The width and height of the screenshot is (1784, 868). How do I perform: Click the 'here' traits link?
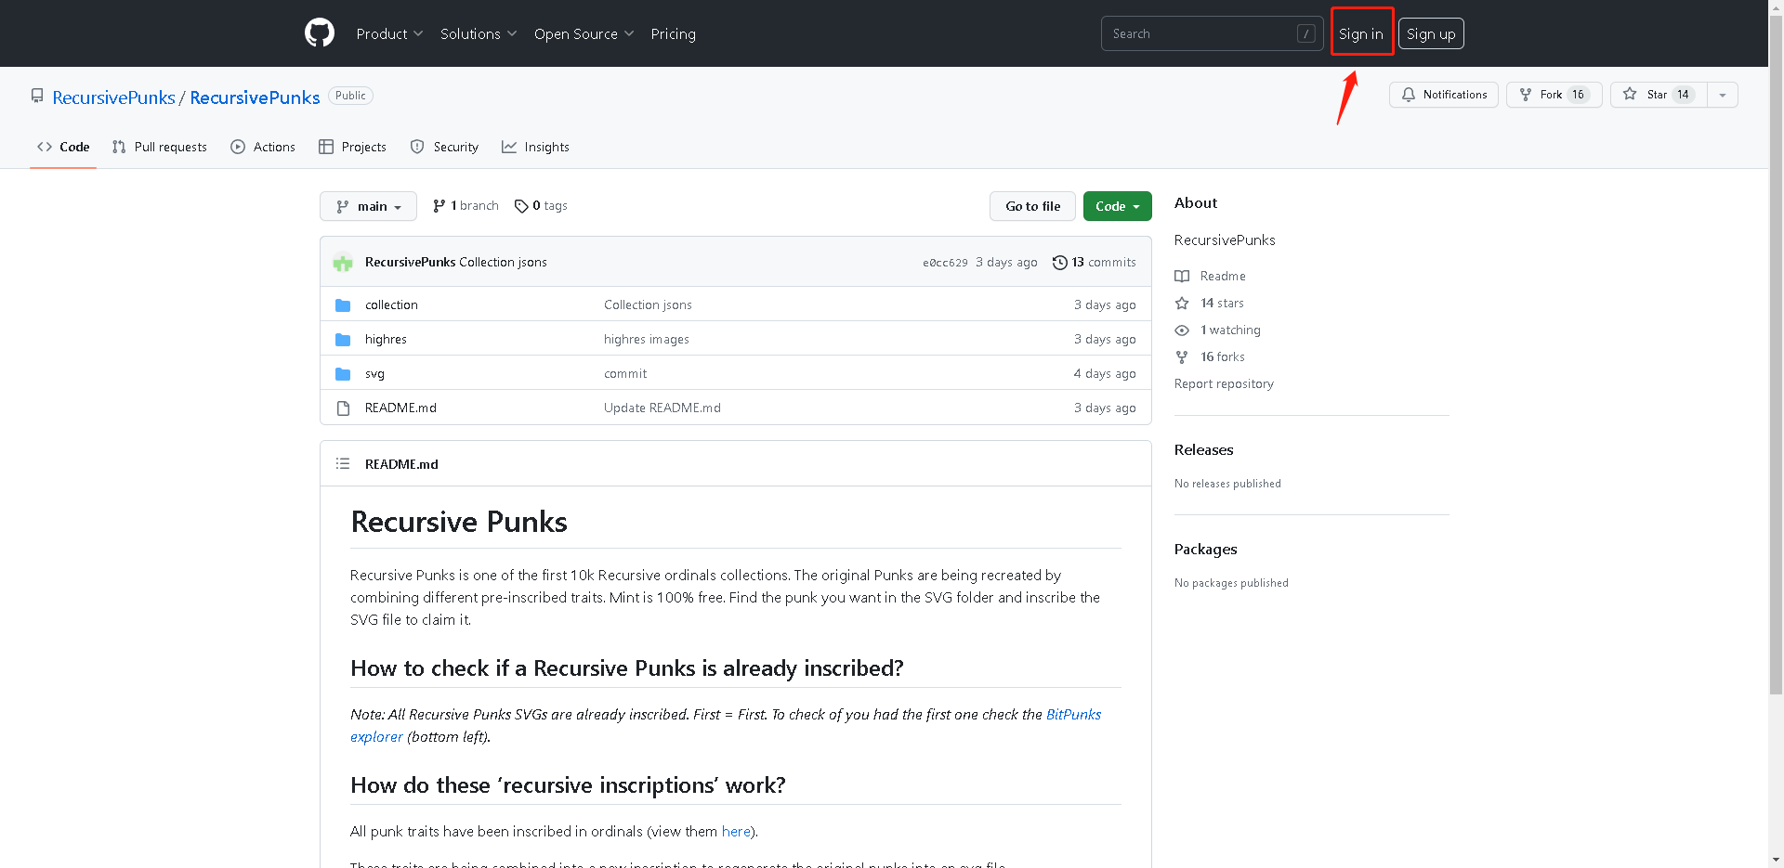[x=736, y=831]
